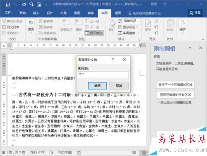Click 中文(中国) language in status bar

click(x=65, y=153)
